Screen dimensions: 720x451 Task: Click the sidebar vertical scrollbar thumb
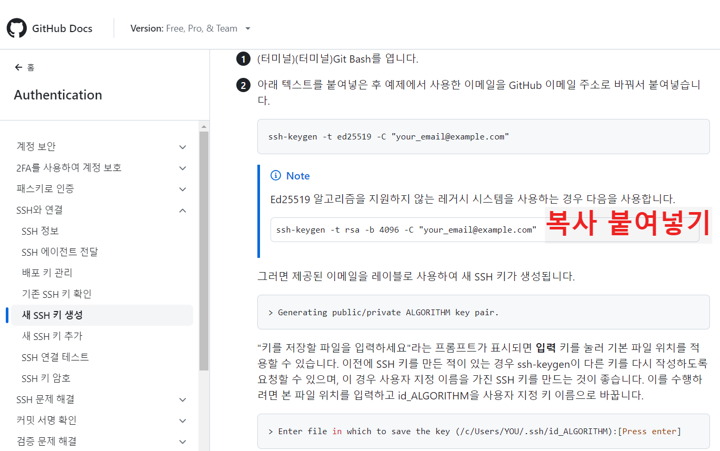[204, 251]
